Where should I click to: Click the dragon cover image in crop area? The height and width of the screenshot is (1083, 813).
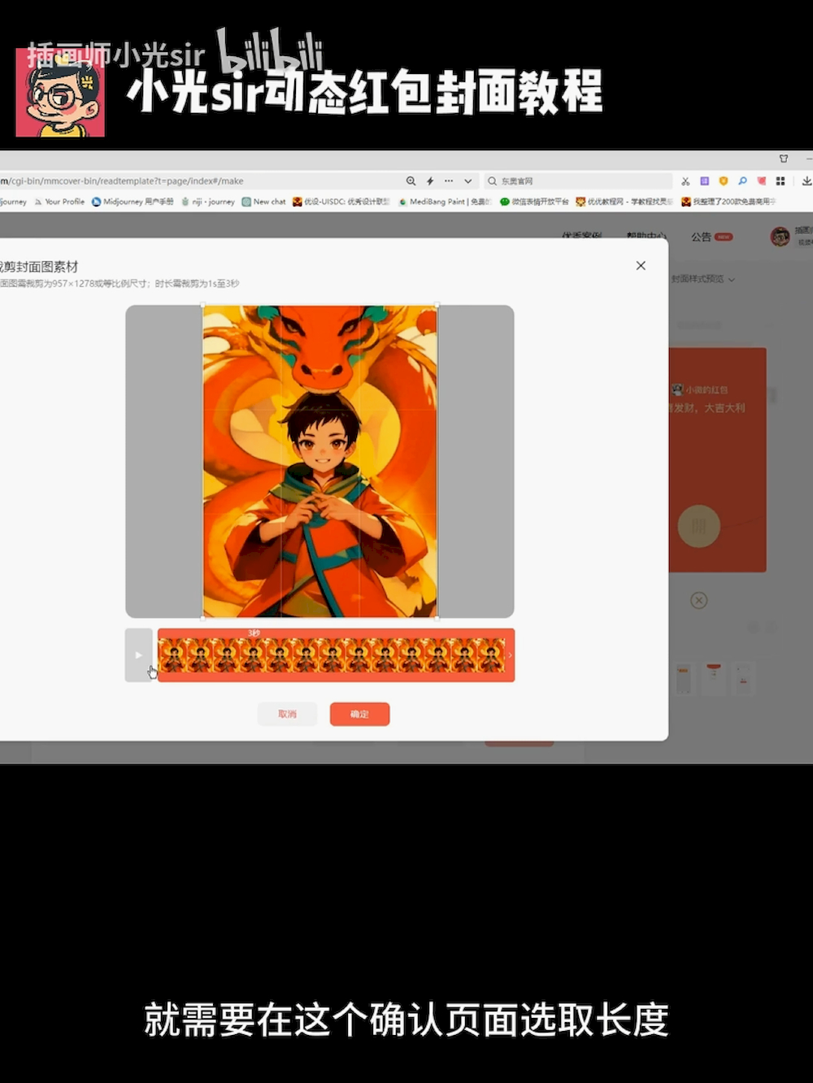point(320,462)
